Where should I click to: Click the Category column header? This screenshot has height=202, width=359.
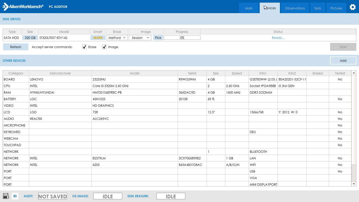click(x=16, y=73)
